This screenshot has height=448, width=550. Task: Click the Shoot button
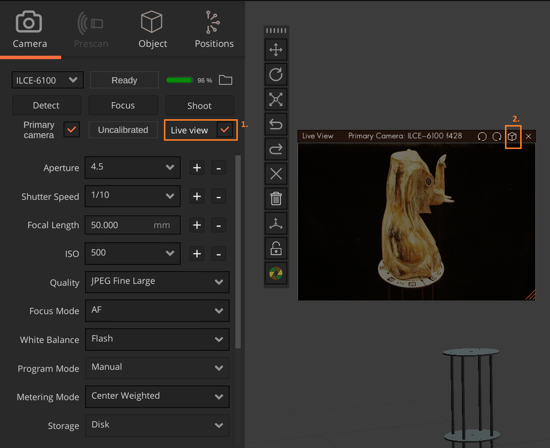click(199, 106)
